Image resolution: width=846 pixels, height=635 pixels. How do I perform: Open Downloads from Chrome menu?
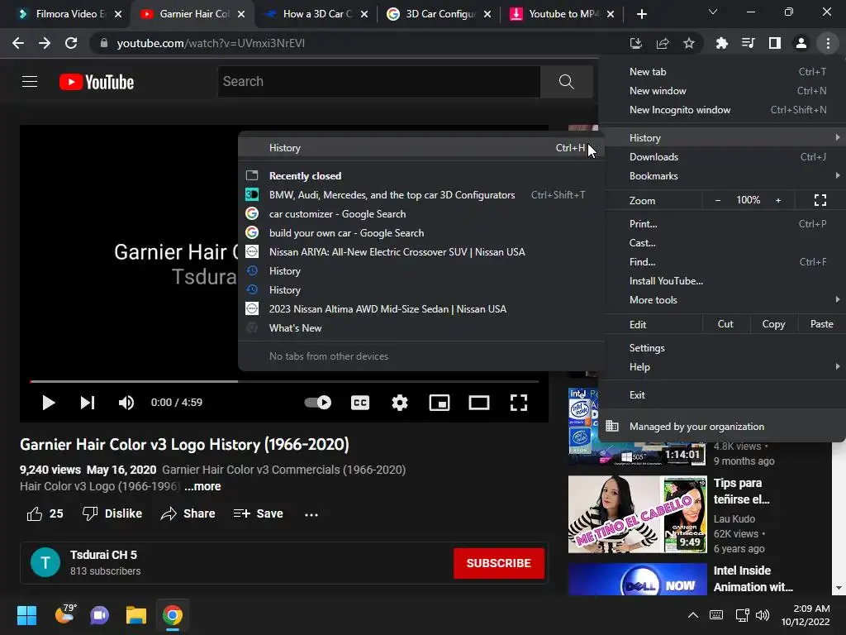click(x=721, y=157)
